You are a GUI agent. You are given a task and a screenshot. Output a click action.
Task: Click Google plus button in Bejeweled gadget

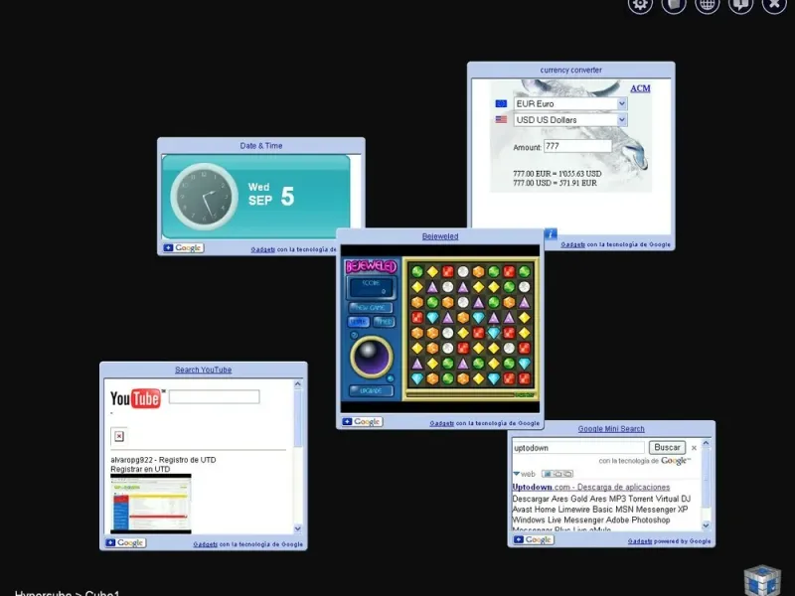click(362, 421)
